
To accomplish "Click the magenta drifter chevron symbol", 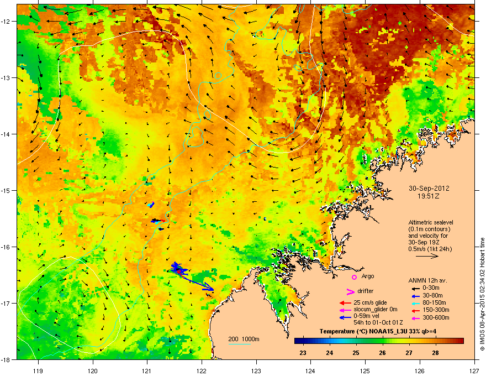I will tap(350, 291).
